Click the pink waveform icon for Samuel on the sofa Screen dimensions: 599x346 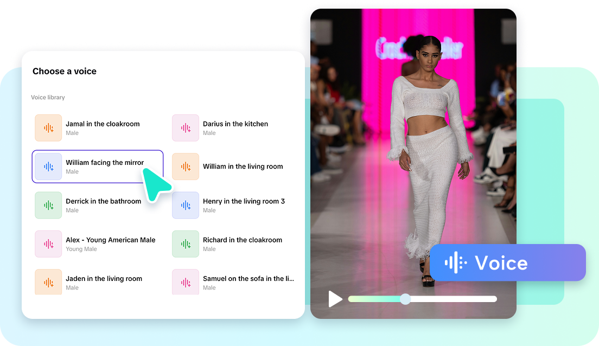(185, 282)
